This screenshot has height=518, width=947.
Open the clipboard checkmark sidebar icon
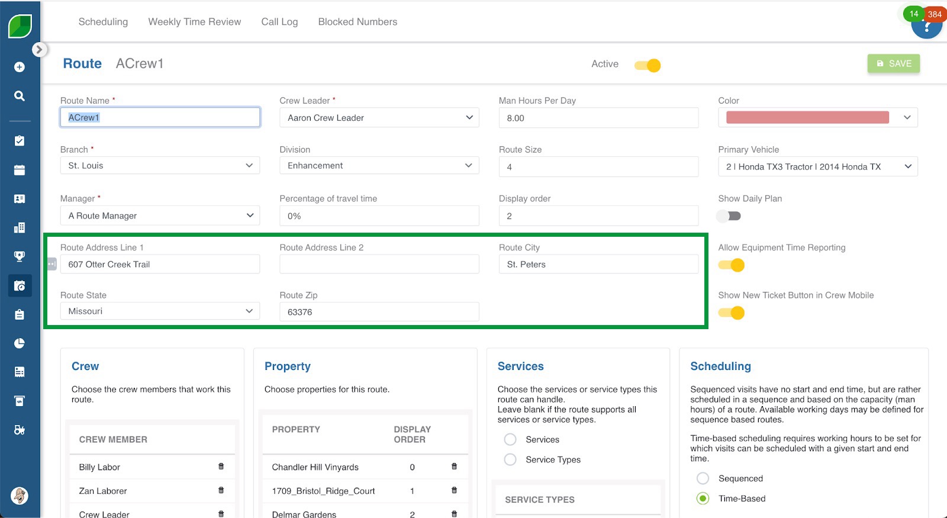tap(20, 141)
